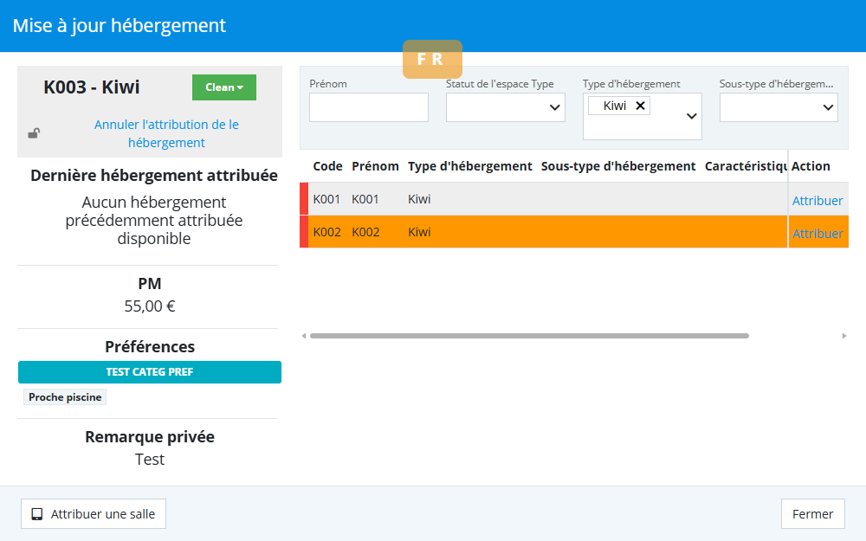The image size is (866, 541).
Task: Open the Clean status dropdown
Action: tap(224, 87)
